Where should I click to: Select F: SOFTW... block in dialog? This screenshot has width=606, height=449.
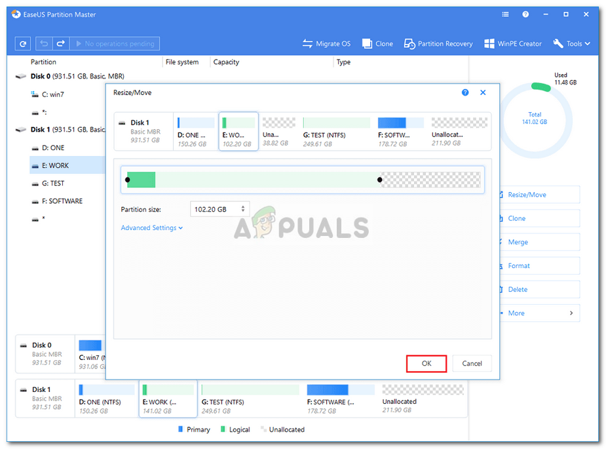400,132
